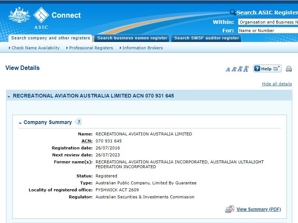
Task: Click the locality value FYSHWICK ACT 2609
Action: (x=117, y=190)
